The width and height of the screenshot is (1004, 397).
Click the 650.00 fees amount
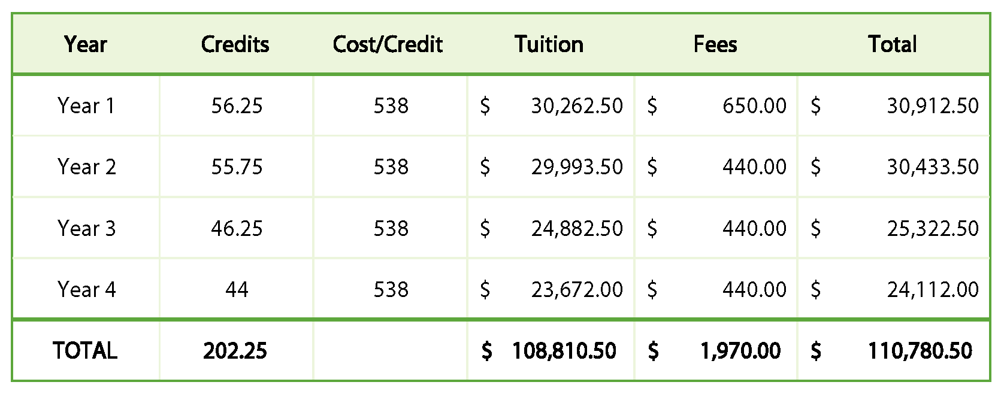coord(754,106)
